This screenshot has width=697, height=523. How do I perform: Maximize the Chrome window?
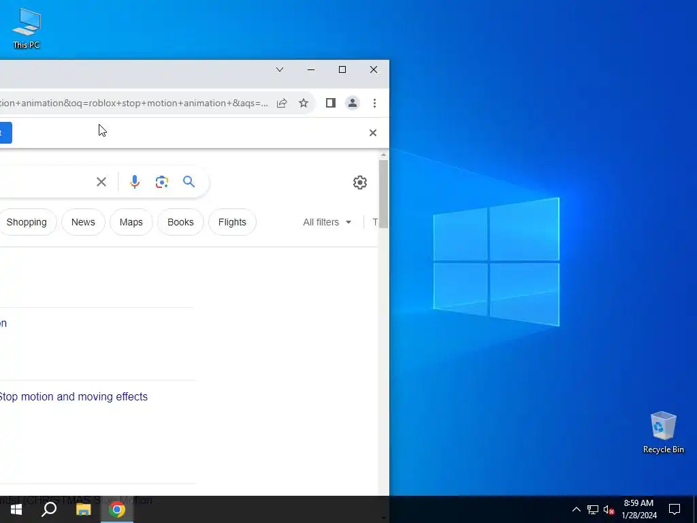(342, 70)
